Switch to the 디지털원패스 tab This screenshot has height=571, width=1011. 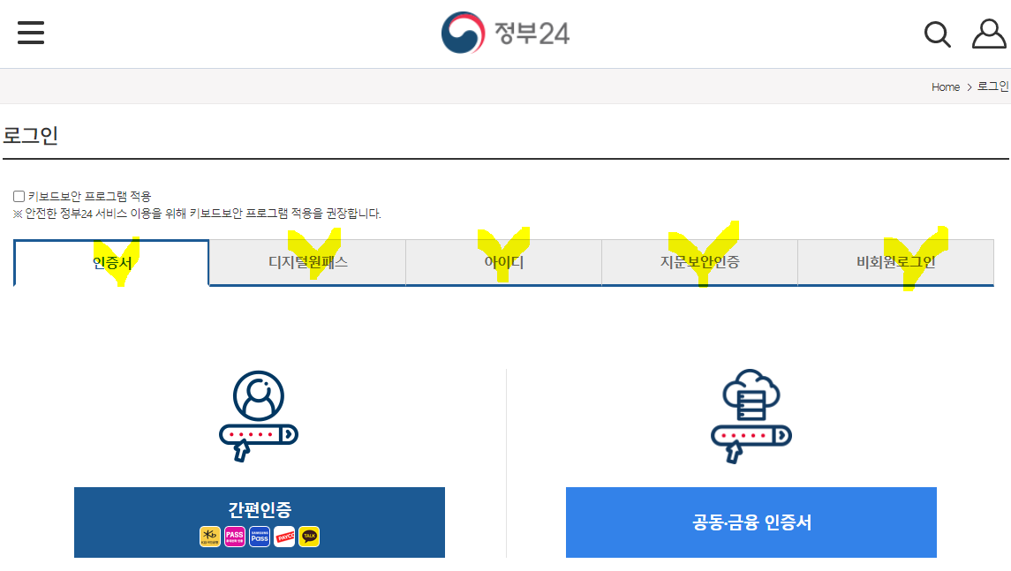tap(307, 262)
